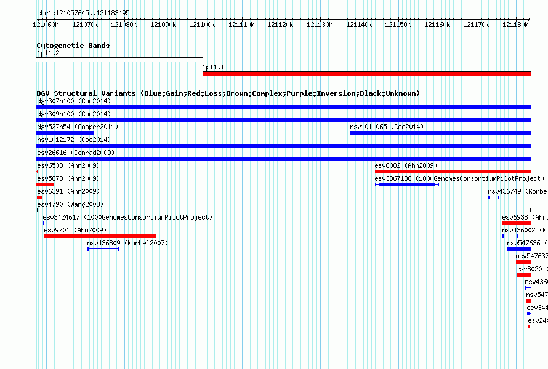Select the blue nsv436809 span marker
The image size is (548, 369).
click(103, 249)
